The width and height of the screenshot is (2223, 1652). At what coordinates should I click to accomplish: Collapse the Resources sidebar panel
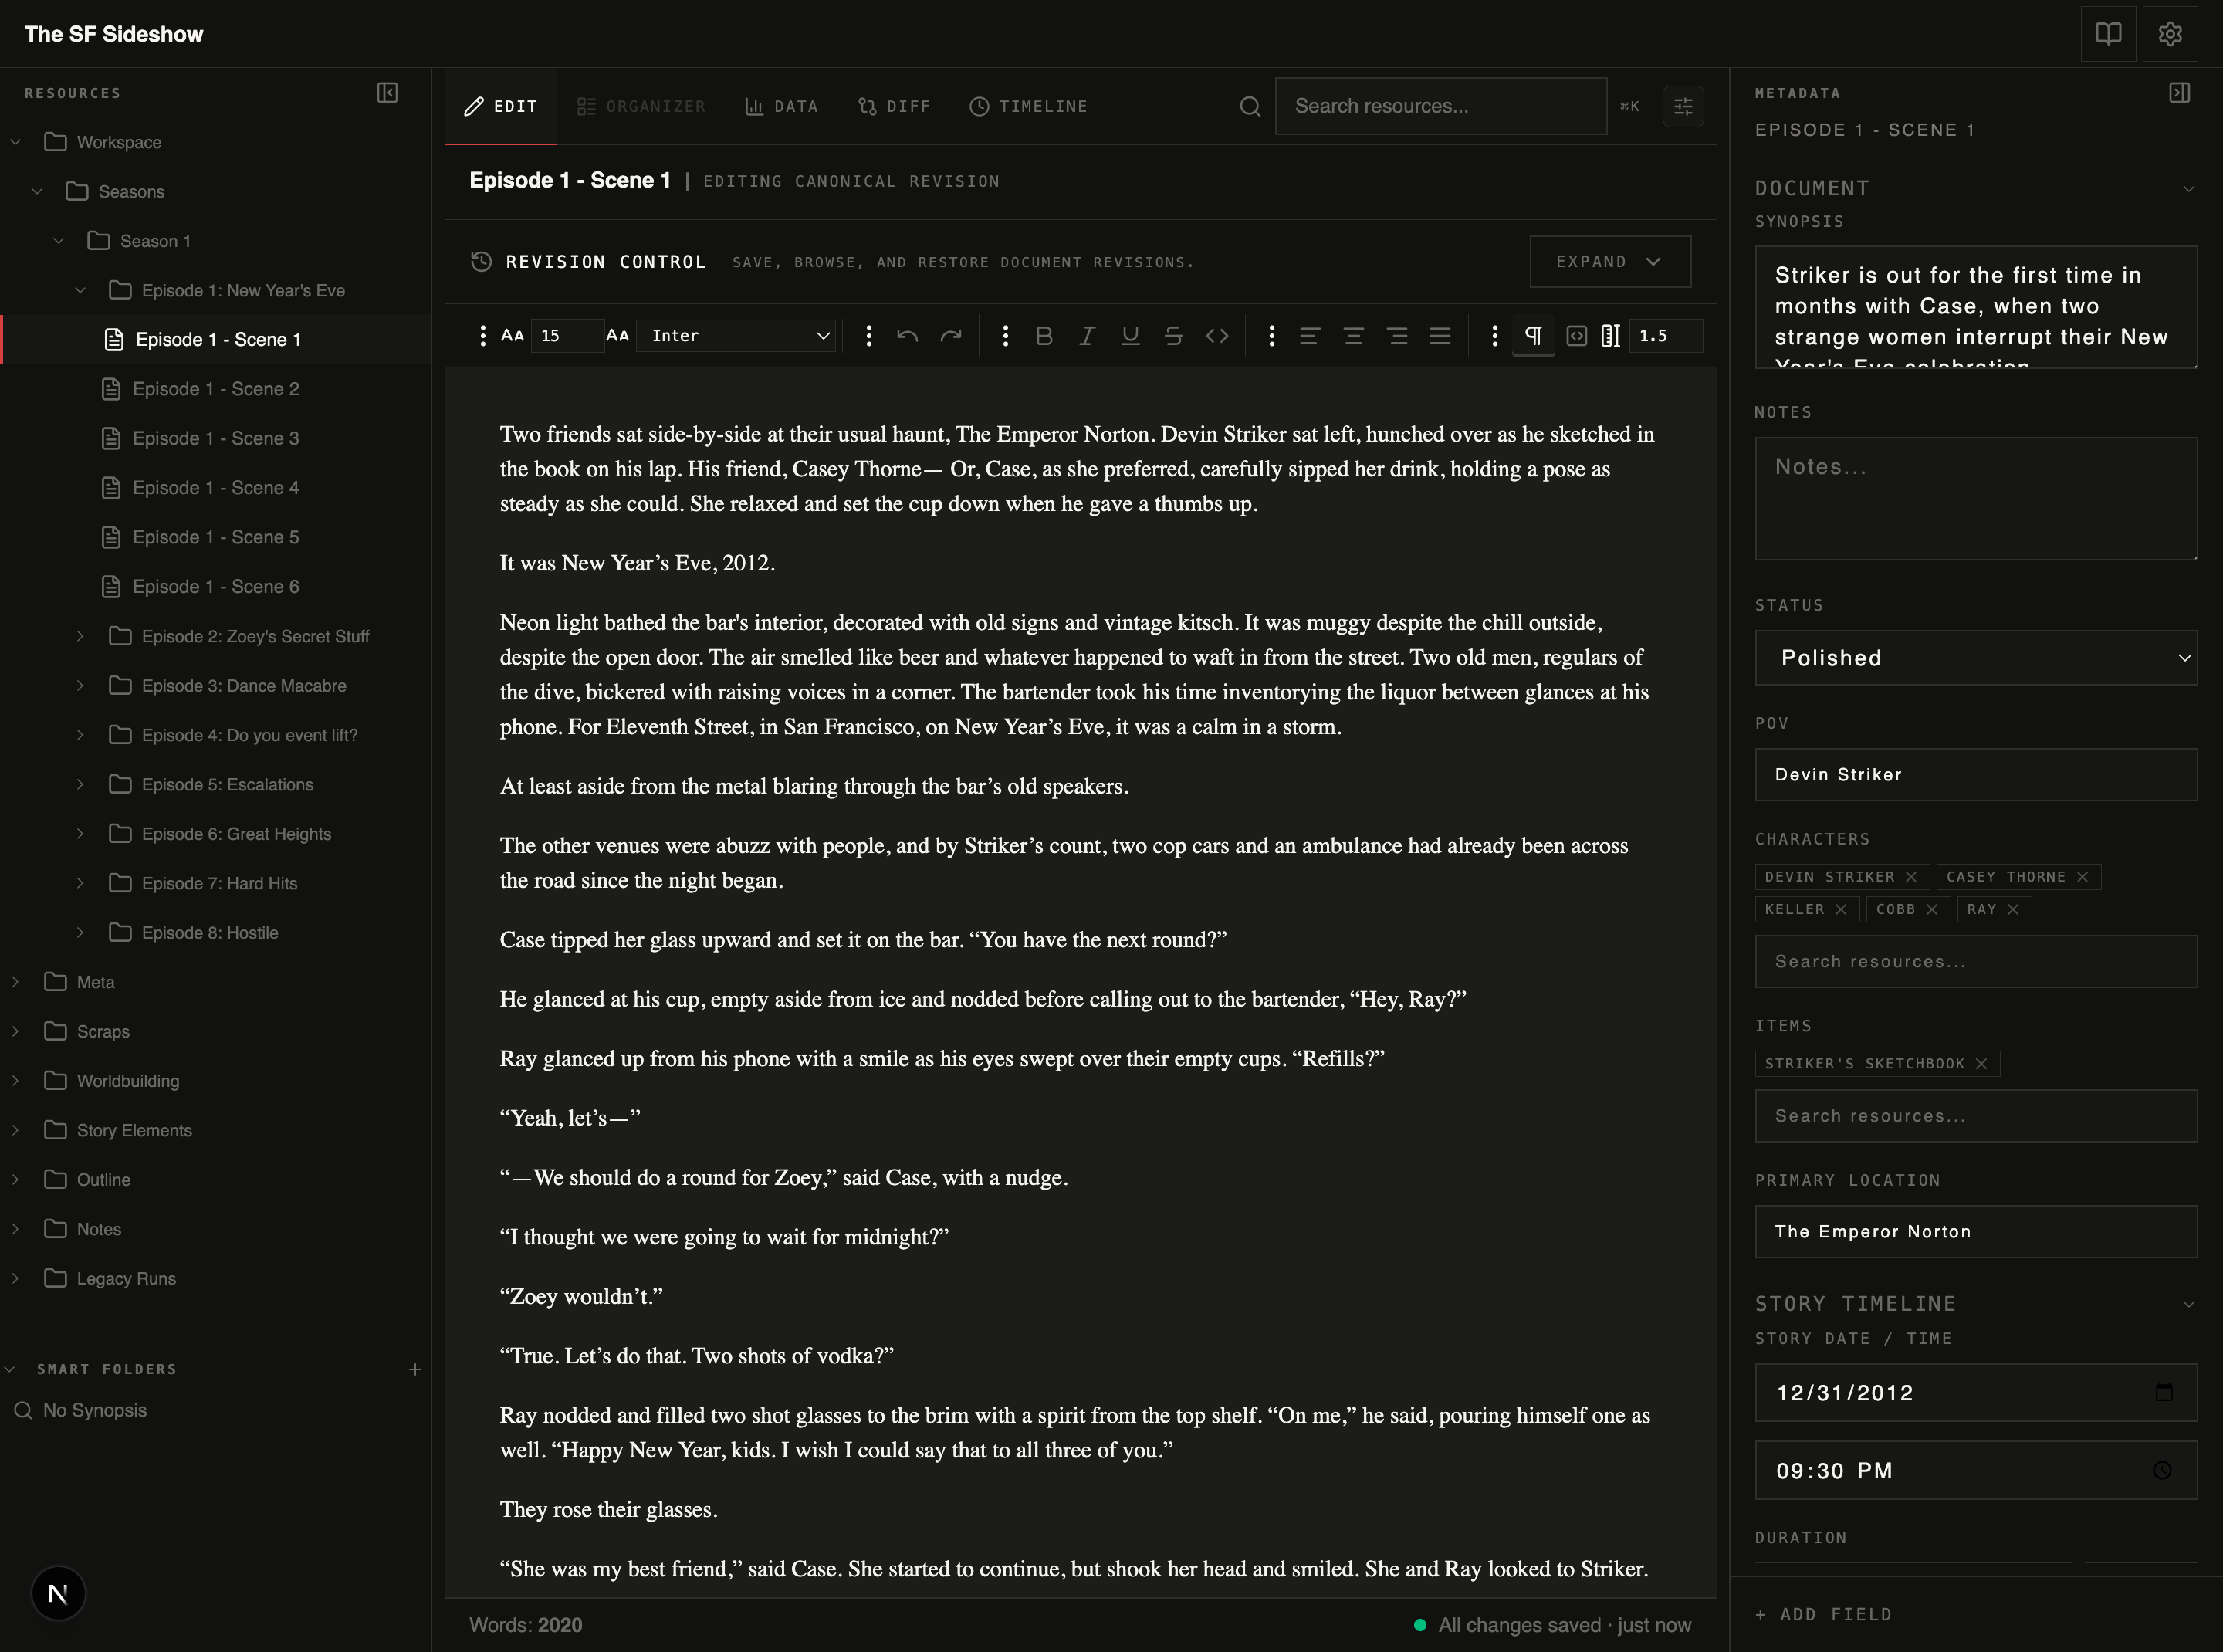(388, 93)
